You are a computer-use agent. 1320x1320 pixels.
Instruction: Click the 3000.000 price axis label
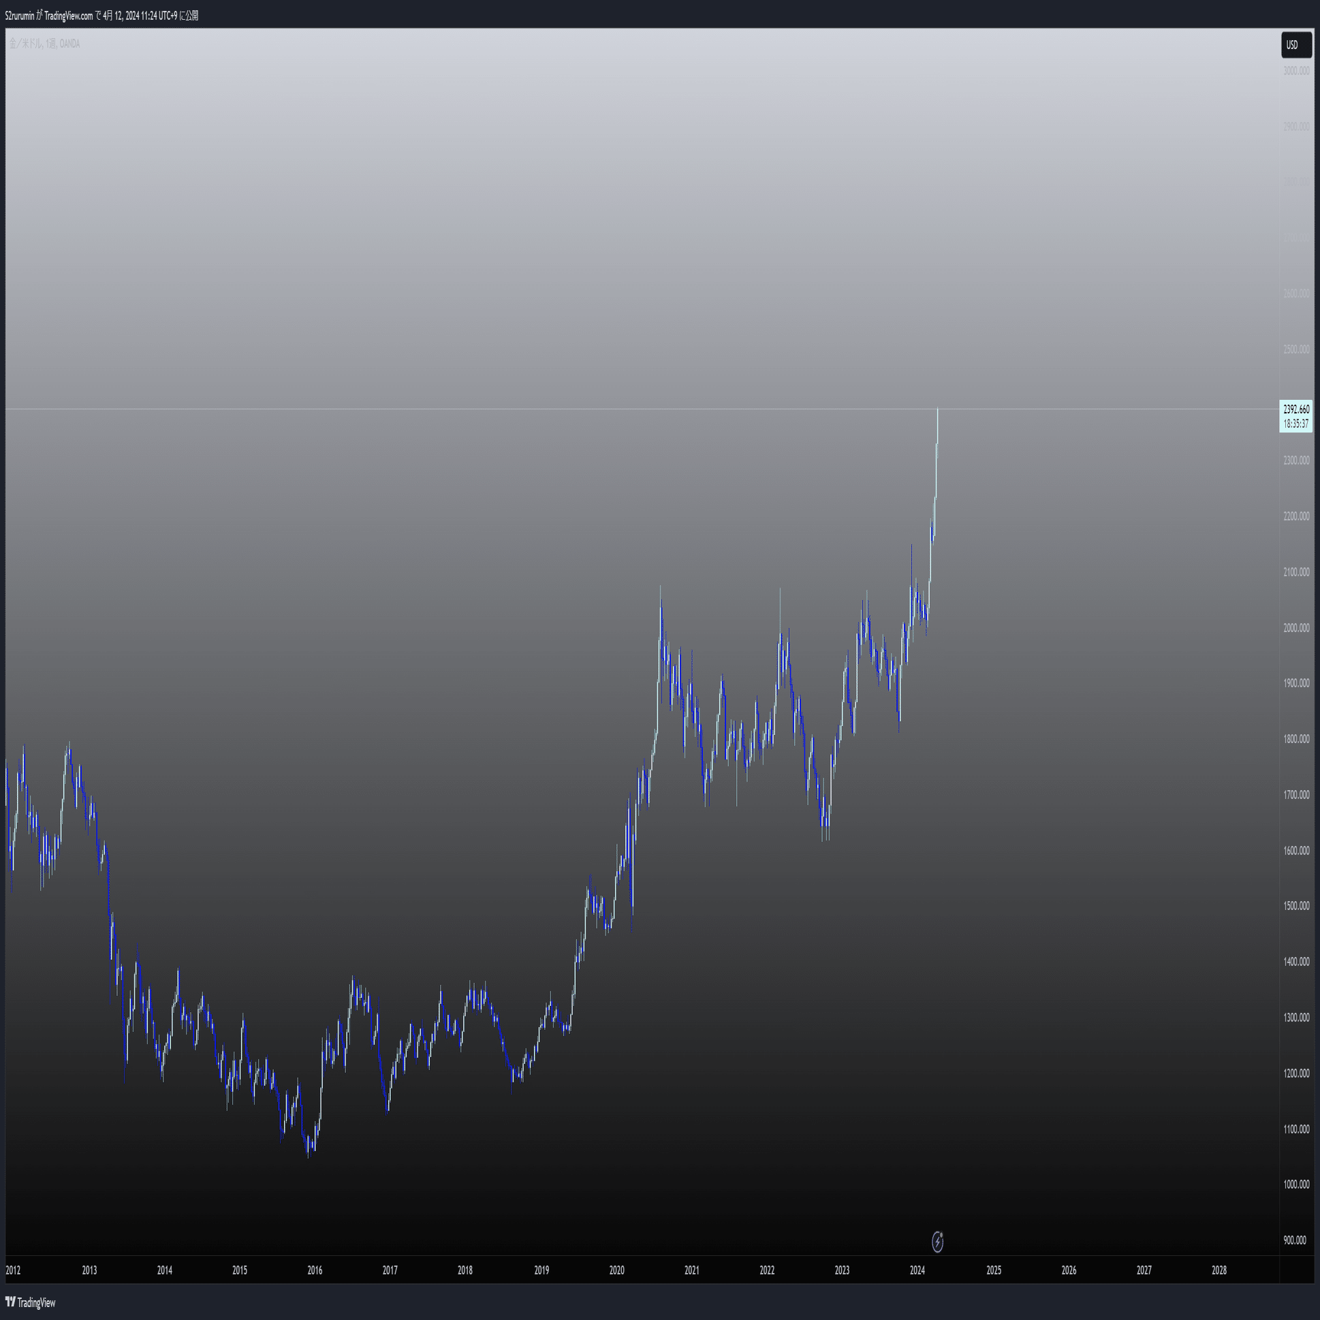pyautogui.click(x=1296, y=71)
